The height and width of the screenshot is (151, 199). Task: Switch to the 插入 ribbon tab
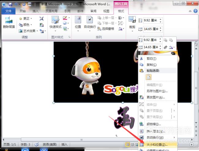[36, 11]
